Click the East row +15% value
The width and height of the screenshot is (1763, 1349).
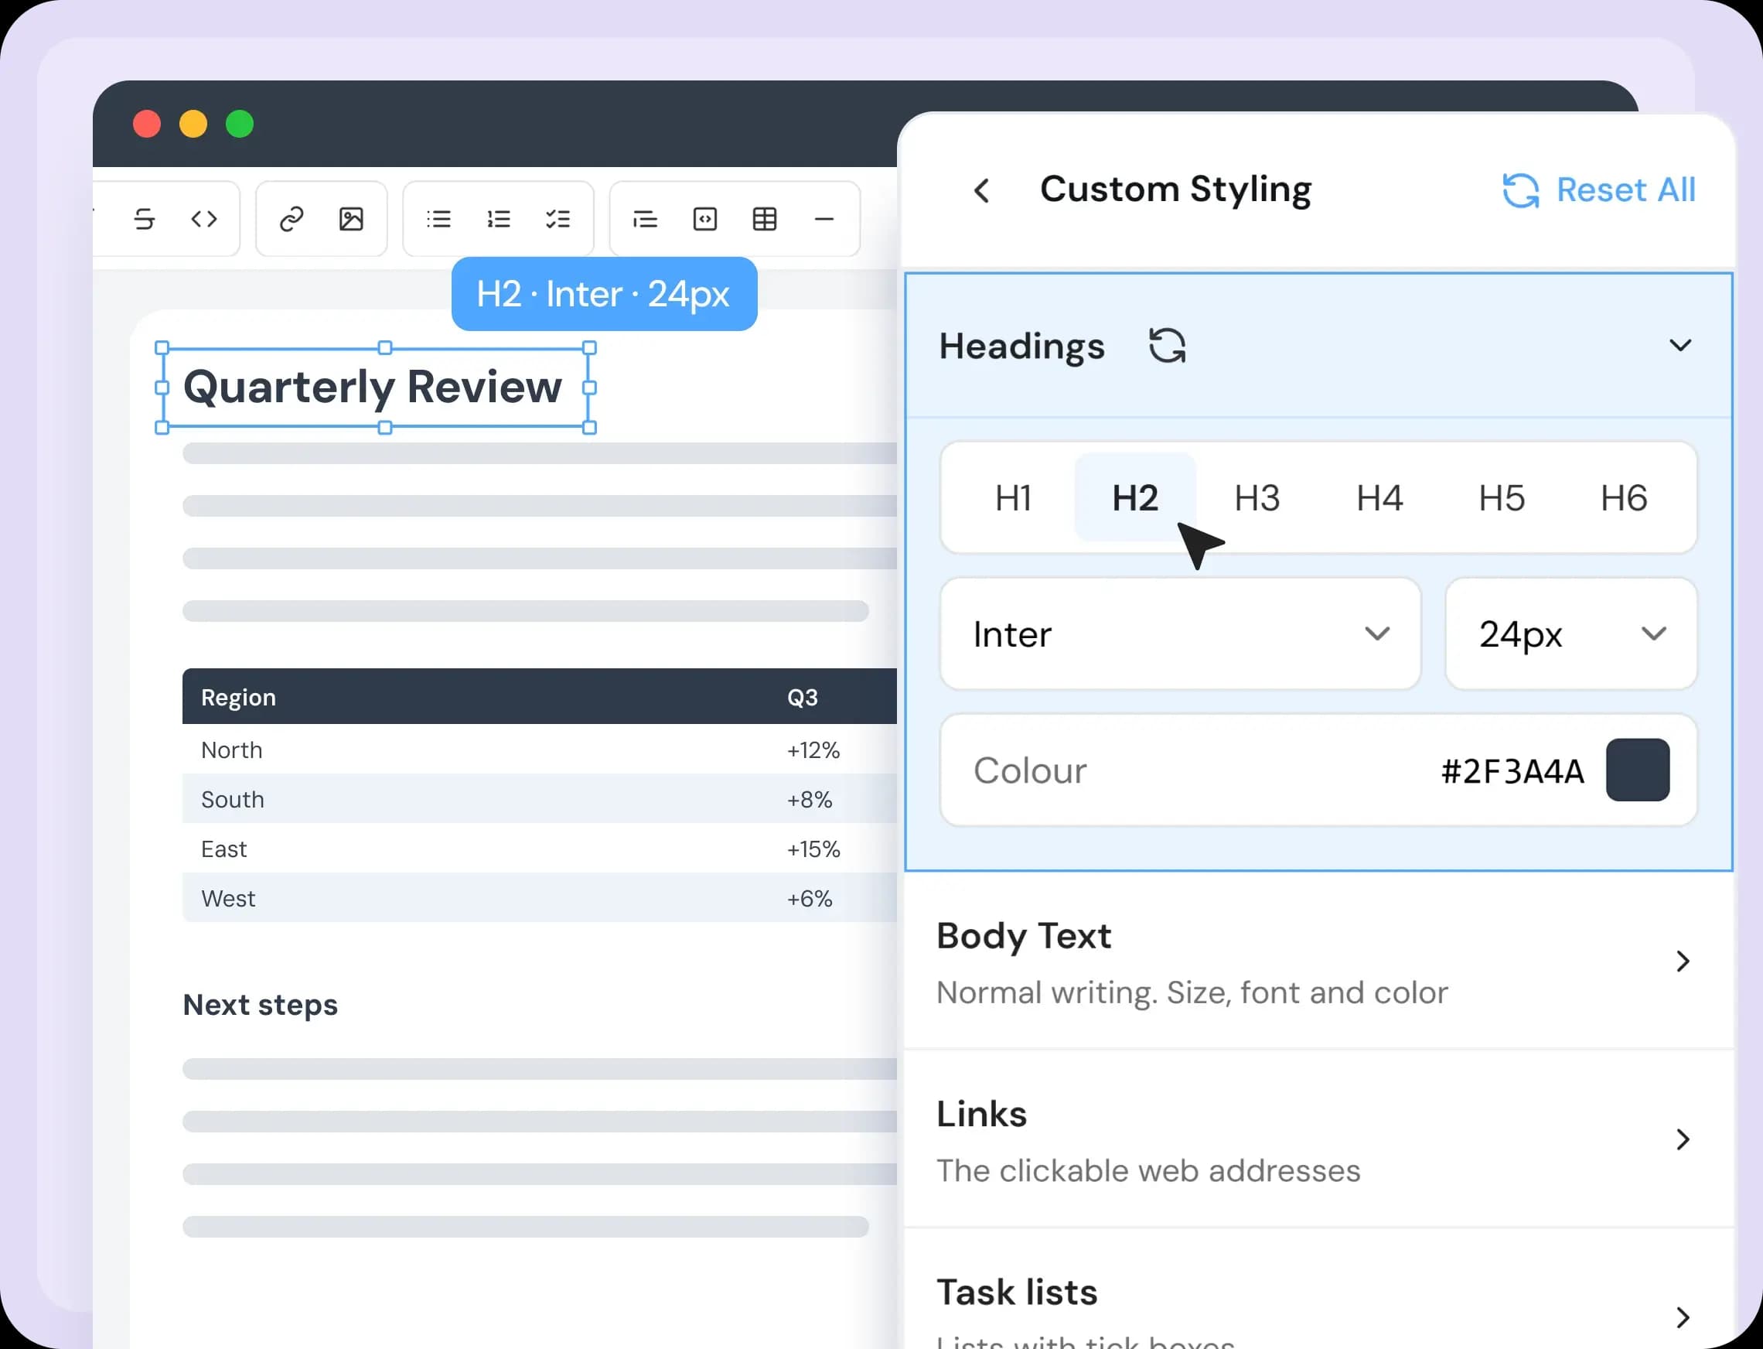pyautogui.click(x=813, y=849)
